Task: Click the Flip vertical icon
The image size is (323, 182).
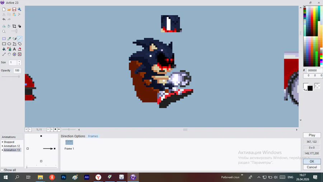Action: (x=9, y=26)
